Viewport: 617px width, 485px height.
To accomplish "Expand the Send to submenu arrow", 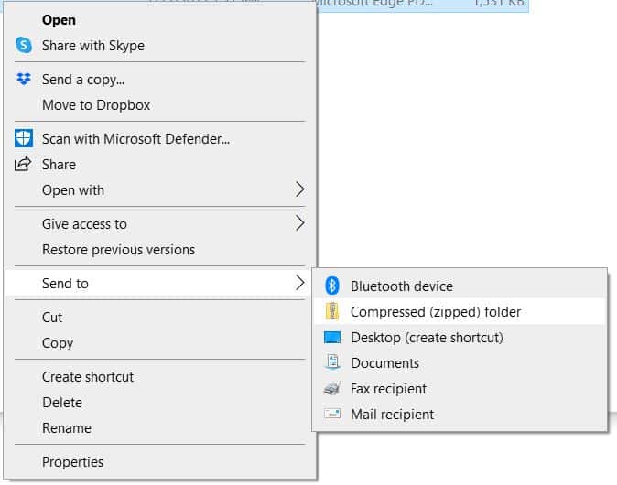I will click(300, 283).
